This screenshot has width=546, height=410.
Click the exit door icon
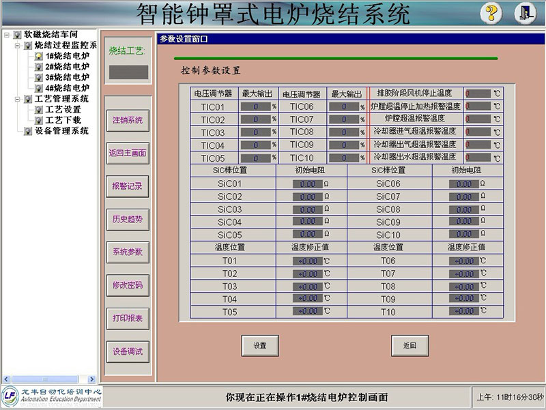524,14
